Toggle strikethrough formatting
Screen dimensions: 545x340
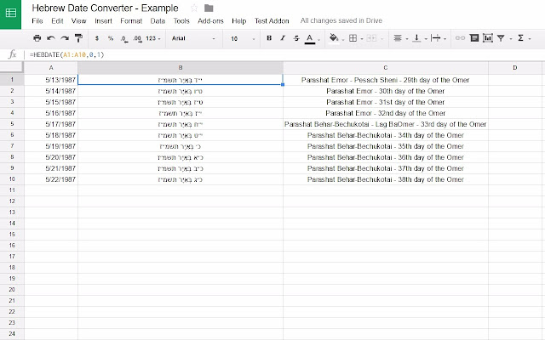(296, 38)
